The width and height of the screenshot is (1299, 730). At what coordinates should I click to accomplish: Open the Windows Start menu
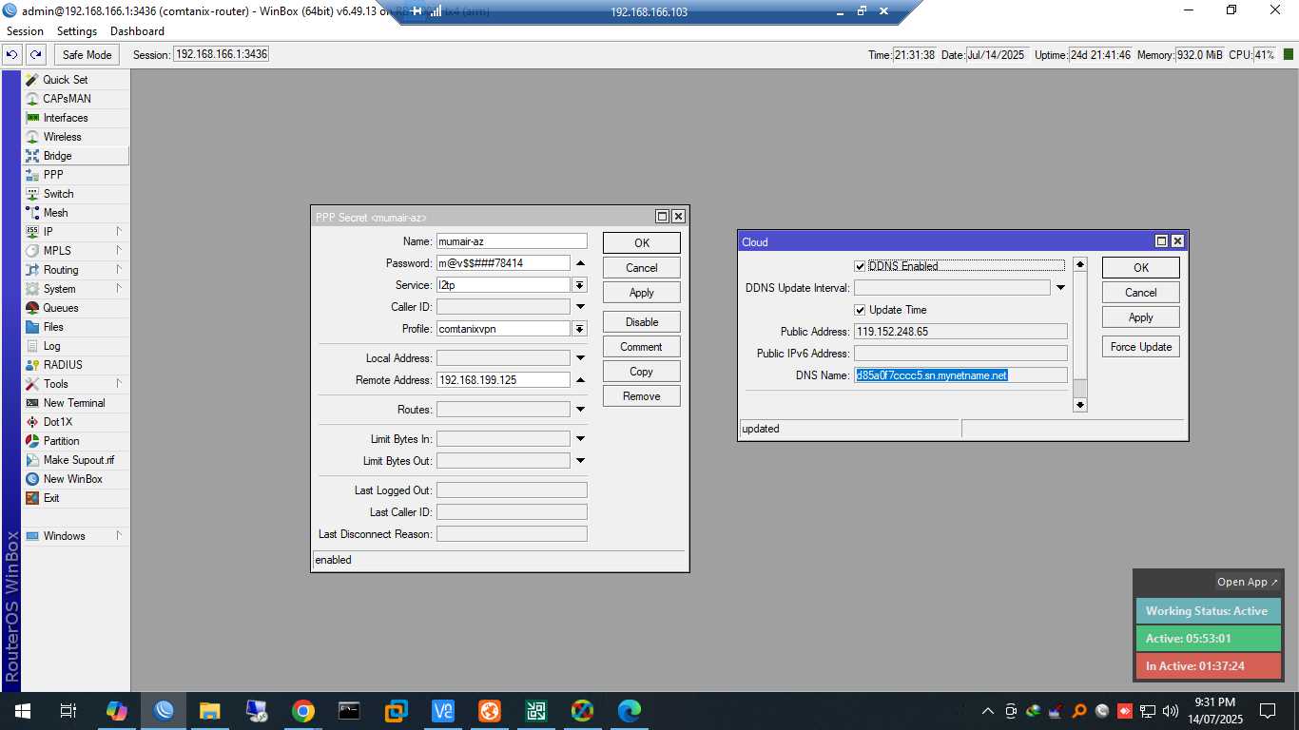22,711
